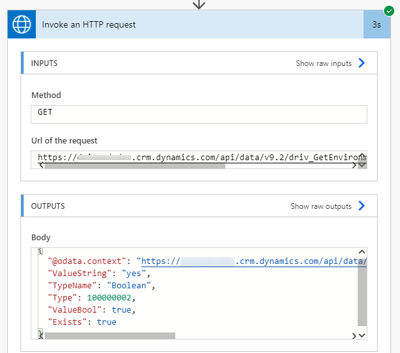Click the Url of the request field
400x353 pixels.
coord(199,160)
